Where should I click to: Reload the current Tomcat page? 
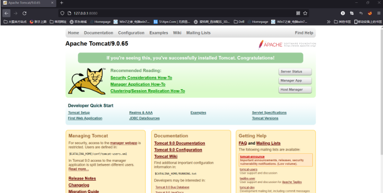click(25, 13)
